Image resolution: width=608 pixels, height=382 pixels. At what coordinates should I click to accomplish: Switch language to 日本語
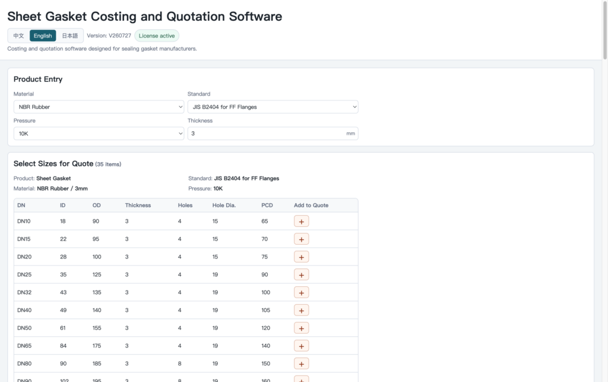pos(70,36)
